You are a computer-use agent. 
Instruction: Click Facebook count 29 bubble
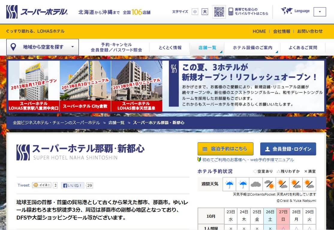89,185
